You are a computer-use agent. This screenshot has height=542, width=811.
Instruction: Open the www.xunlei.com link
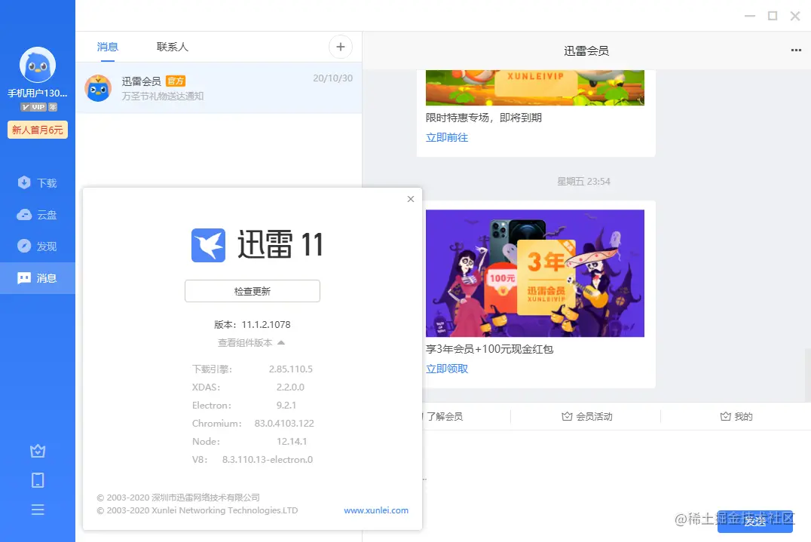click(376, 510)
